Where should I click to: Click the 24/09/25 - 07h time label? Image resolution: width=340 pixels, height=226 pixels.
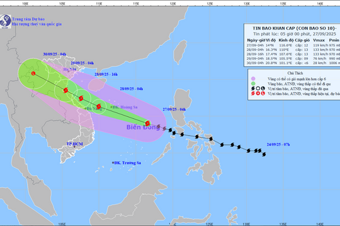point(278,144)
